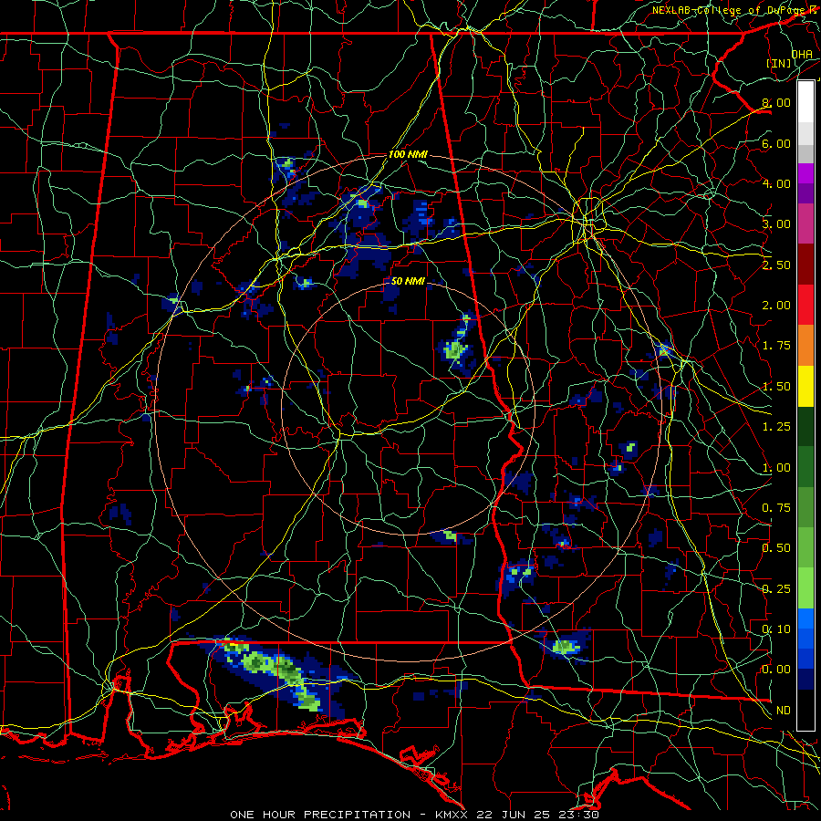Viewport: 821px width, 821px height.
Task: Click the 1.50 legend value
Action: coord(776,387)
